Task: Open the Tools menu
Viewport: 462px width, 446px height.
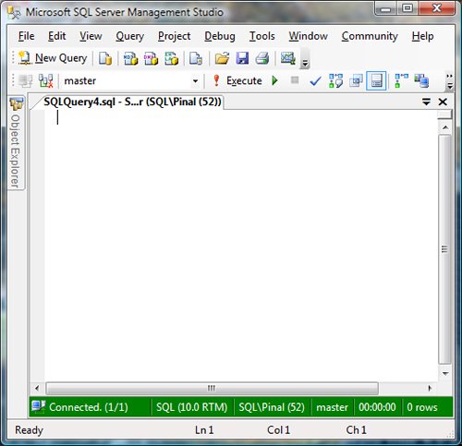Action: click(x=261, y=36)
